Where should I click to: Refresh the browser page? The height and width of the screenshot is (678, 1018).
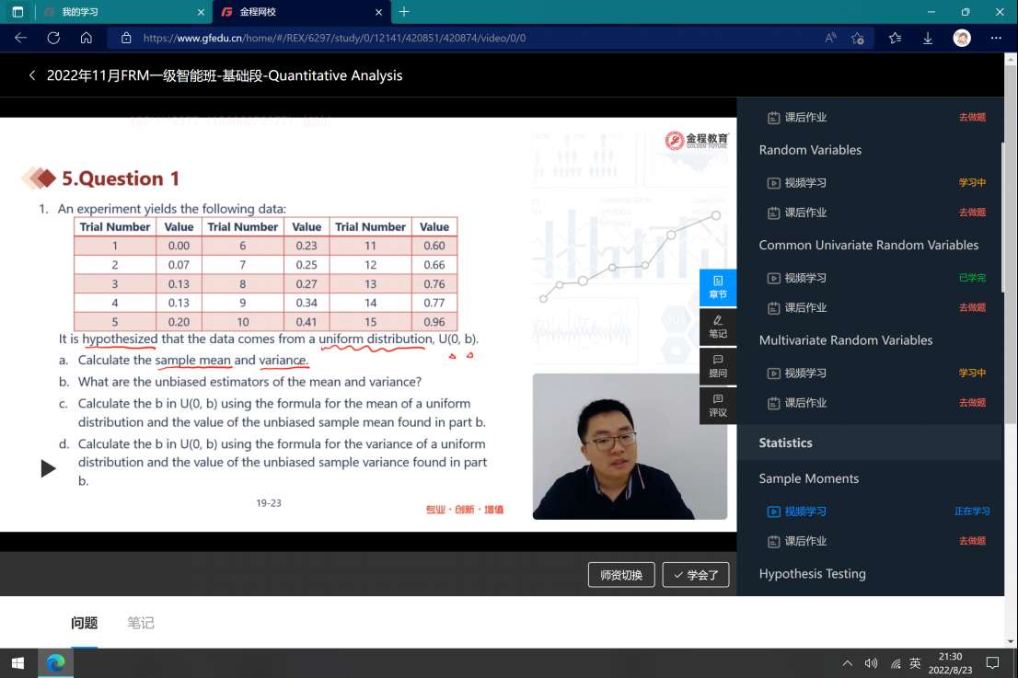pyautogui.click(x=53, y=38)
